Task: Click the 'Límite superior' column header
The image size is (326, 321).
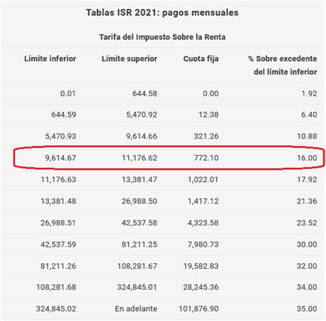Action: 129,58
